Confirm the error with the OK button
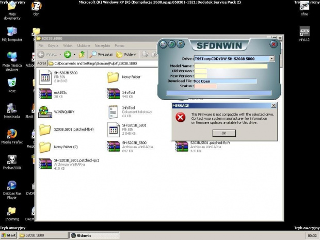This screenshot has width=320, height=240. (224, 133)
